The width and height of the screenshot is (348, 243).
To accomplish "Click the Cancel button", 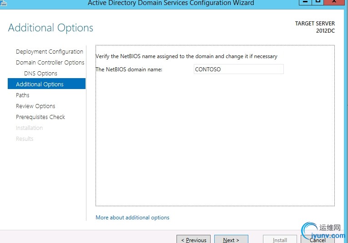I will click(x=318, y=240).
